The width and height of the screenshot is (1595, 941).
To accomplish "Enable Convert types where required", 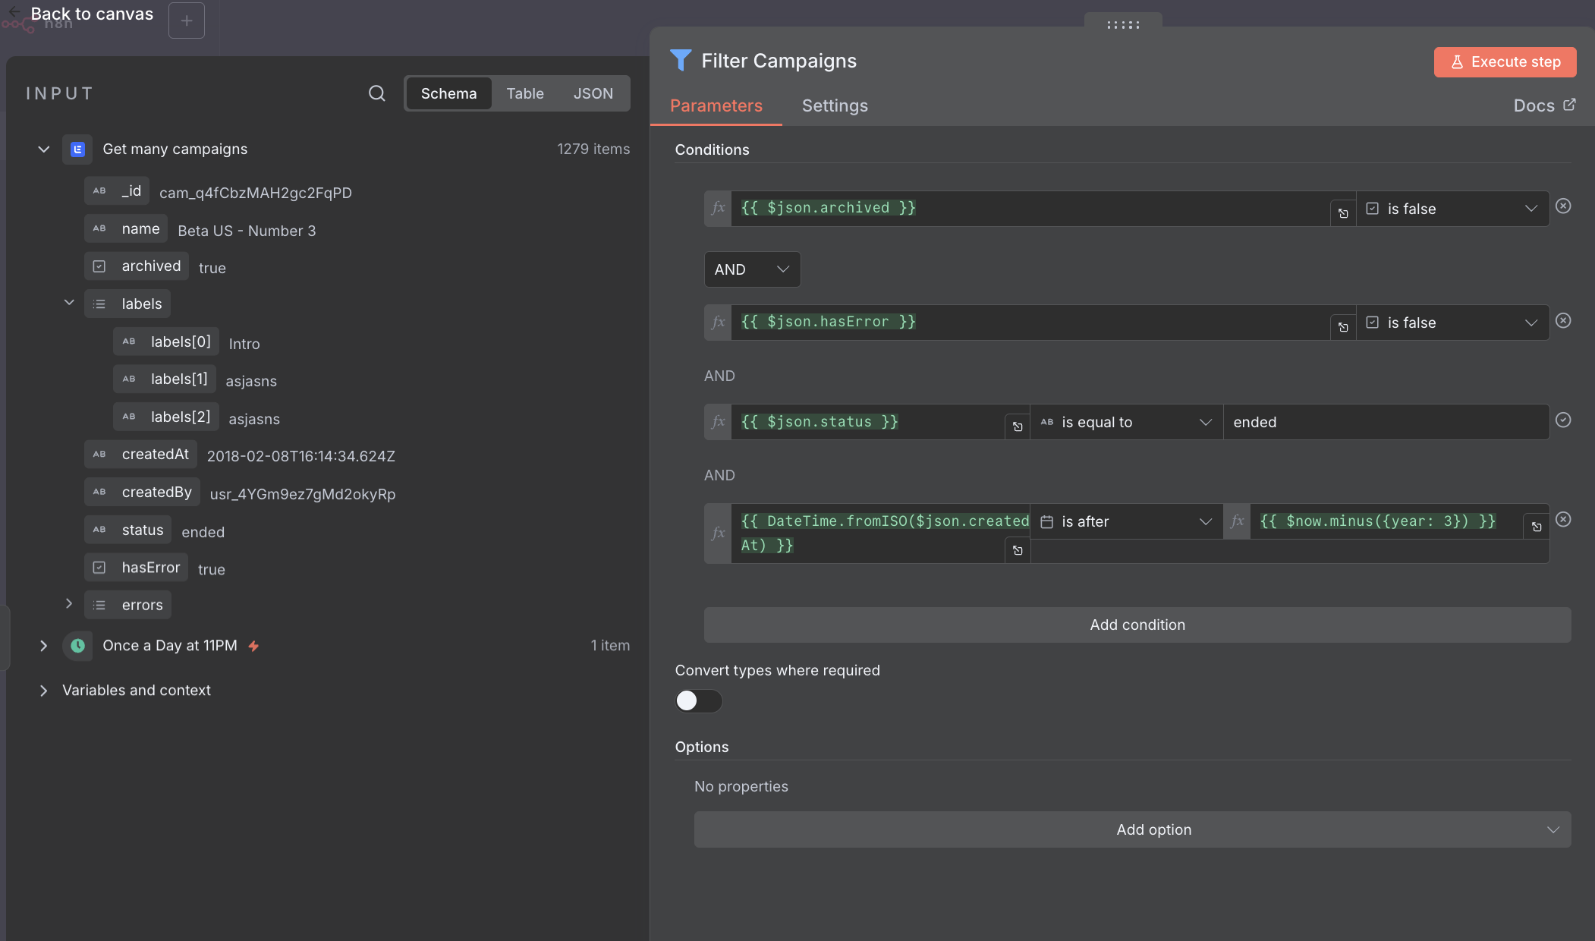I will (x=697, y=701).
